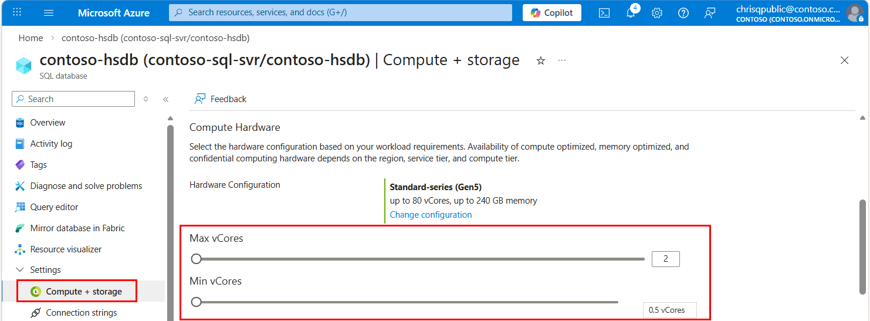Collapse the left sidebar menu
The height and width of the screenshot is (321, 870).
166,99
